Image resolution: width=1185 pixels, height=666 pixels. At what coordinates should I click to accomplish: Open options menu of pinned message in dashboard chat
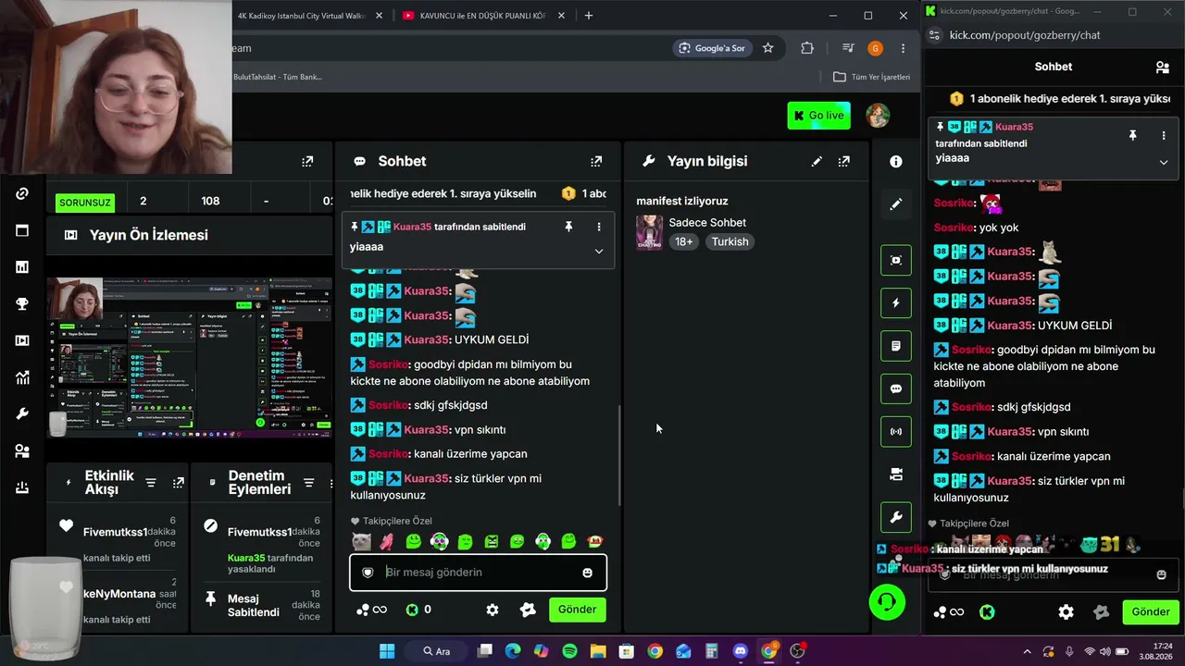[598, 227]
